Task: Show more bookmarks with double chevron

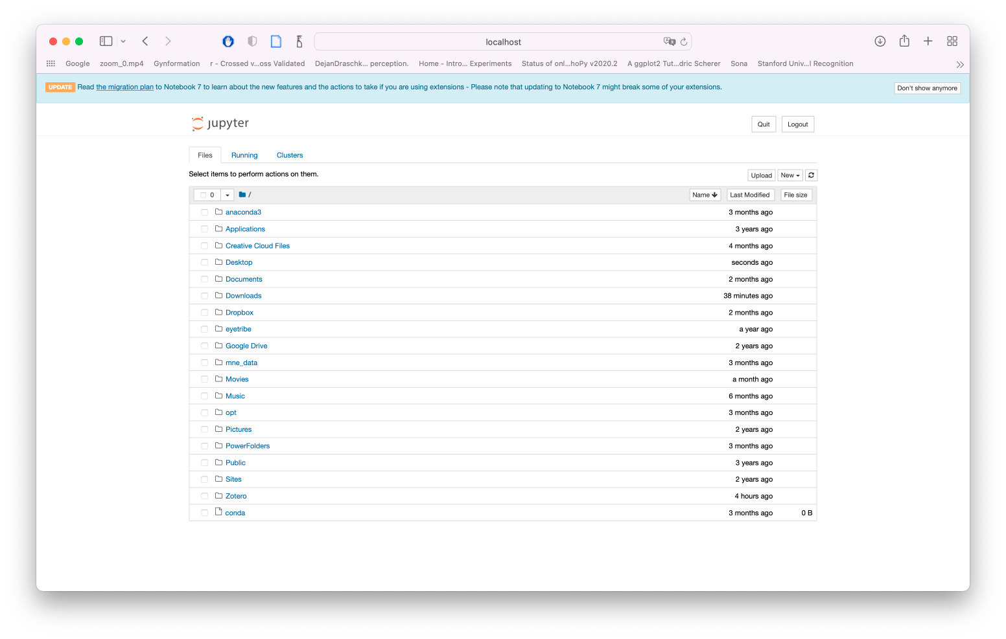Action: coord(960,65)
